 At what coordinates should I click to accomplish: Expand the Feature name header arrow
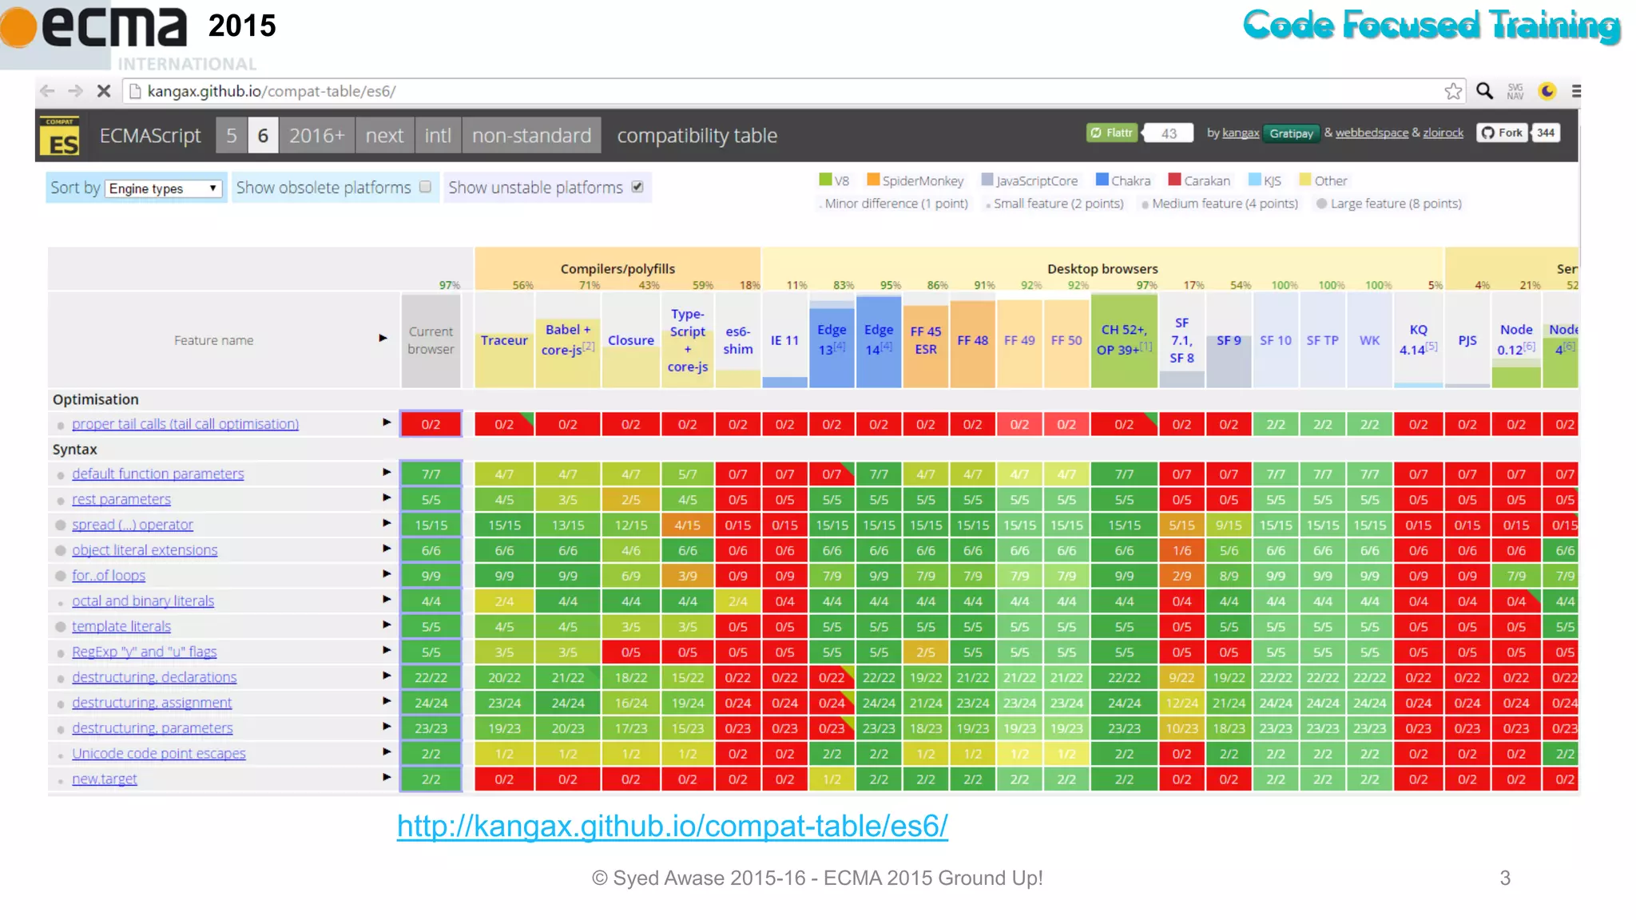(x=383, y=339)
